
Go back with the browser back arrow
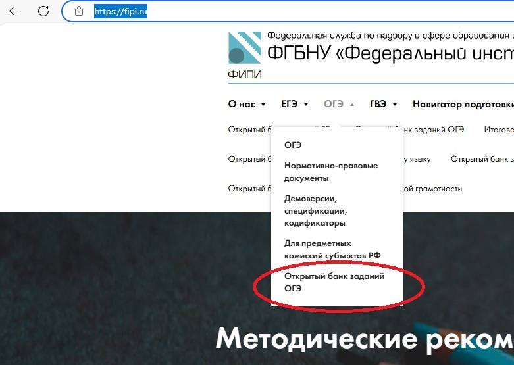pos(14,11)
